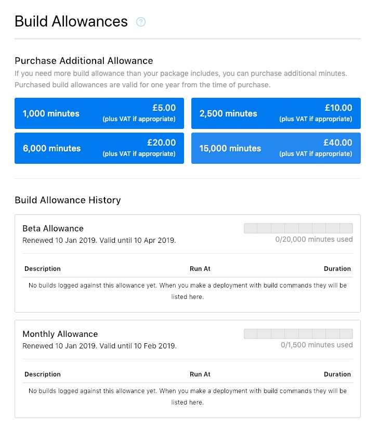Buy the 2,500 minutes package for £10.00
379x429 pixels.
(276, 113)
